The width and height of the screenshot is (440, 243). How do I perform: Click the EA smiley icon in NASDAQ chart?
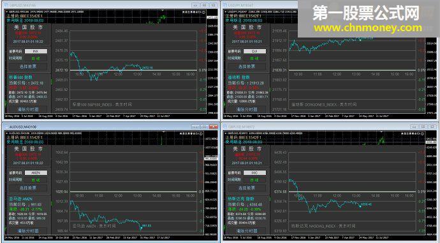pyautogui.click(x=423, y=134)
